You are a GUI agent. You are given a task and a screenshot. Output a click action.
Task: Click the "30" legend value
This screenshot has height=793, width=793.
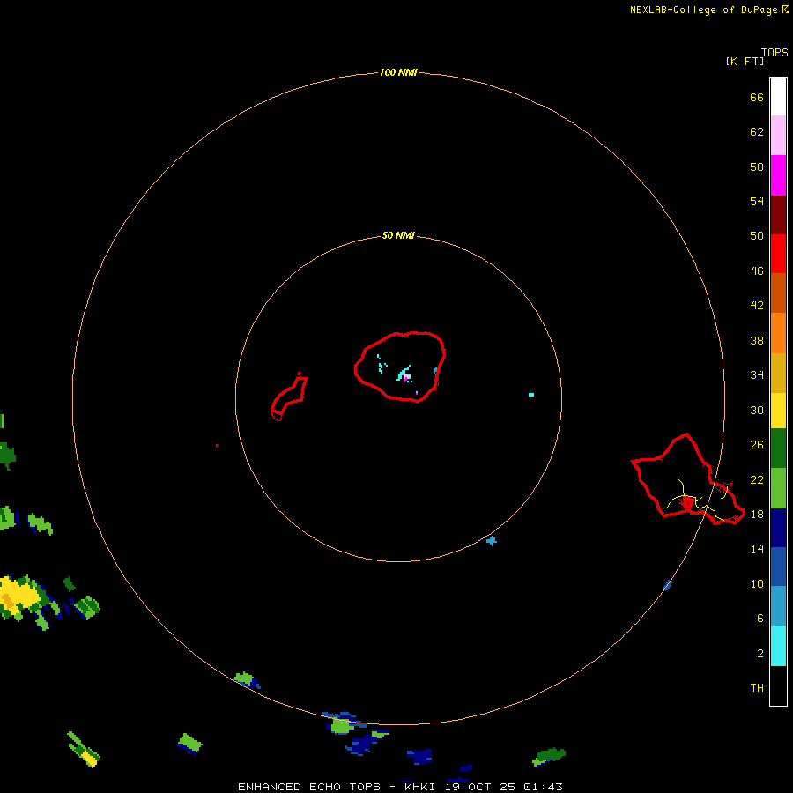[x=757, y=410]
